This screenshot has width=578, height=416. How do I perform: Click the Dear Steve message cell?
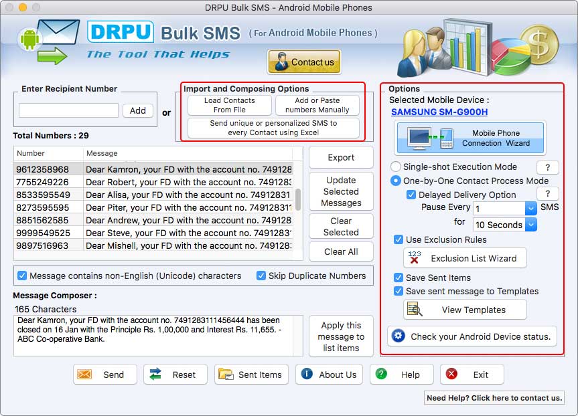tap(188, 233)
